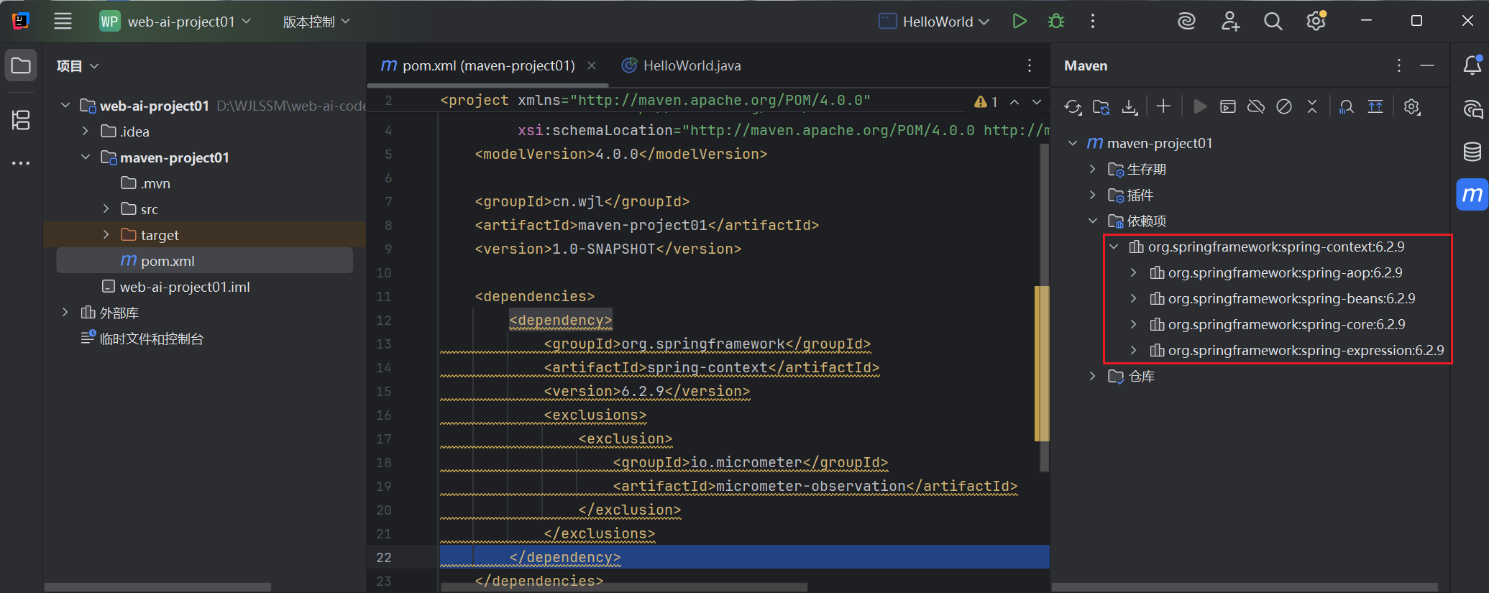Screen dimensions: 1489x593
Task: Jump to next highlighted problem arrow
Action: 1037,102
